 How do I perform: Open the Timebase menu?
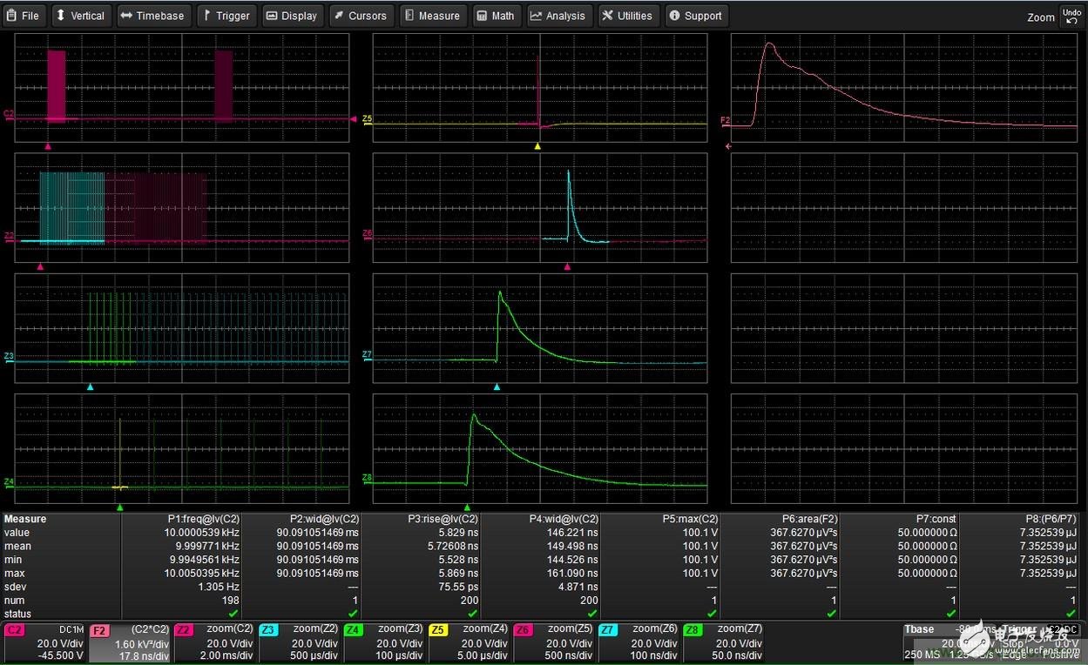coord(153,16)
